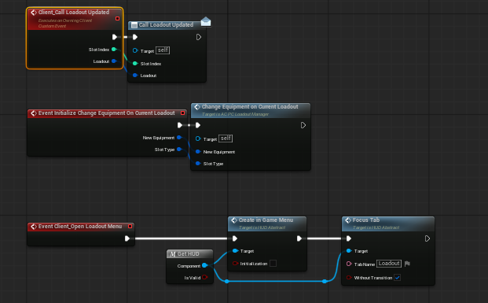Screen dimensions: 488x303
Task: Click right reroute knot on blue wire near Focus Tab
Action: tap(325, 281)
